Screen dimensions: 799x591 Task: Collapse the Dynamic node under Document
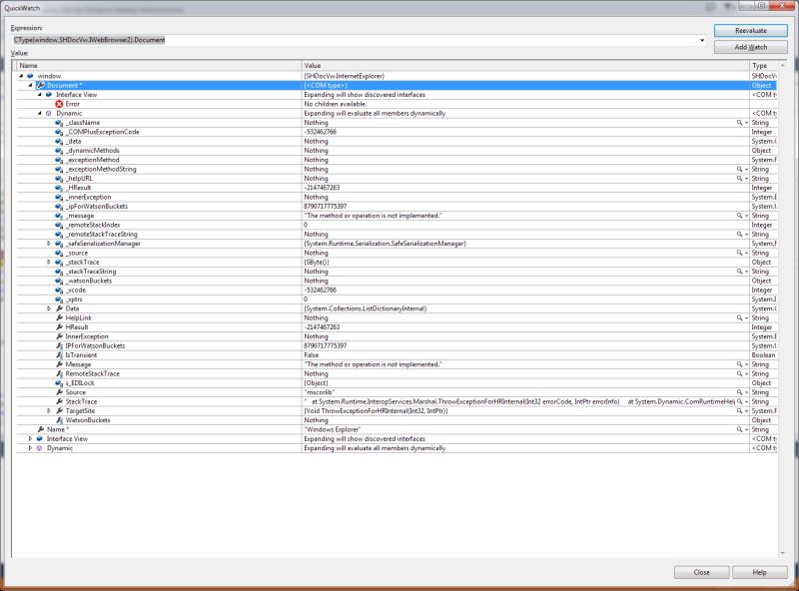click(40, 113)
